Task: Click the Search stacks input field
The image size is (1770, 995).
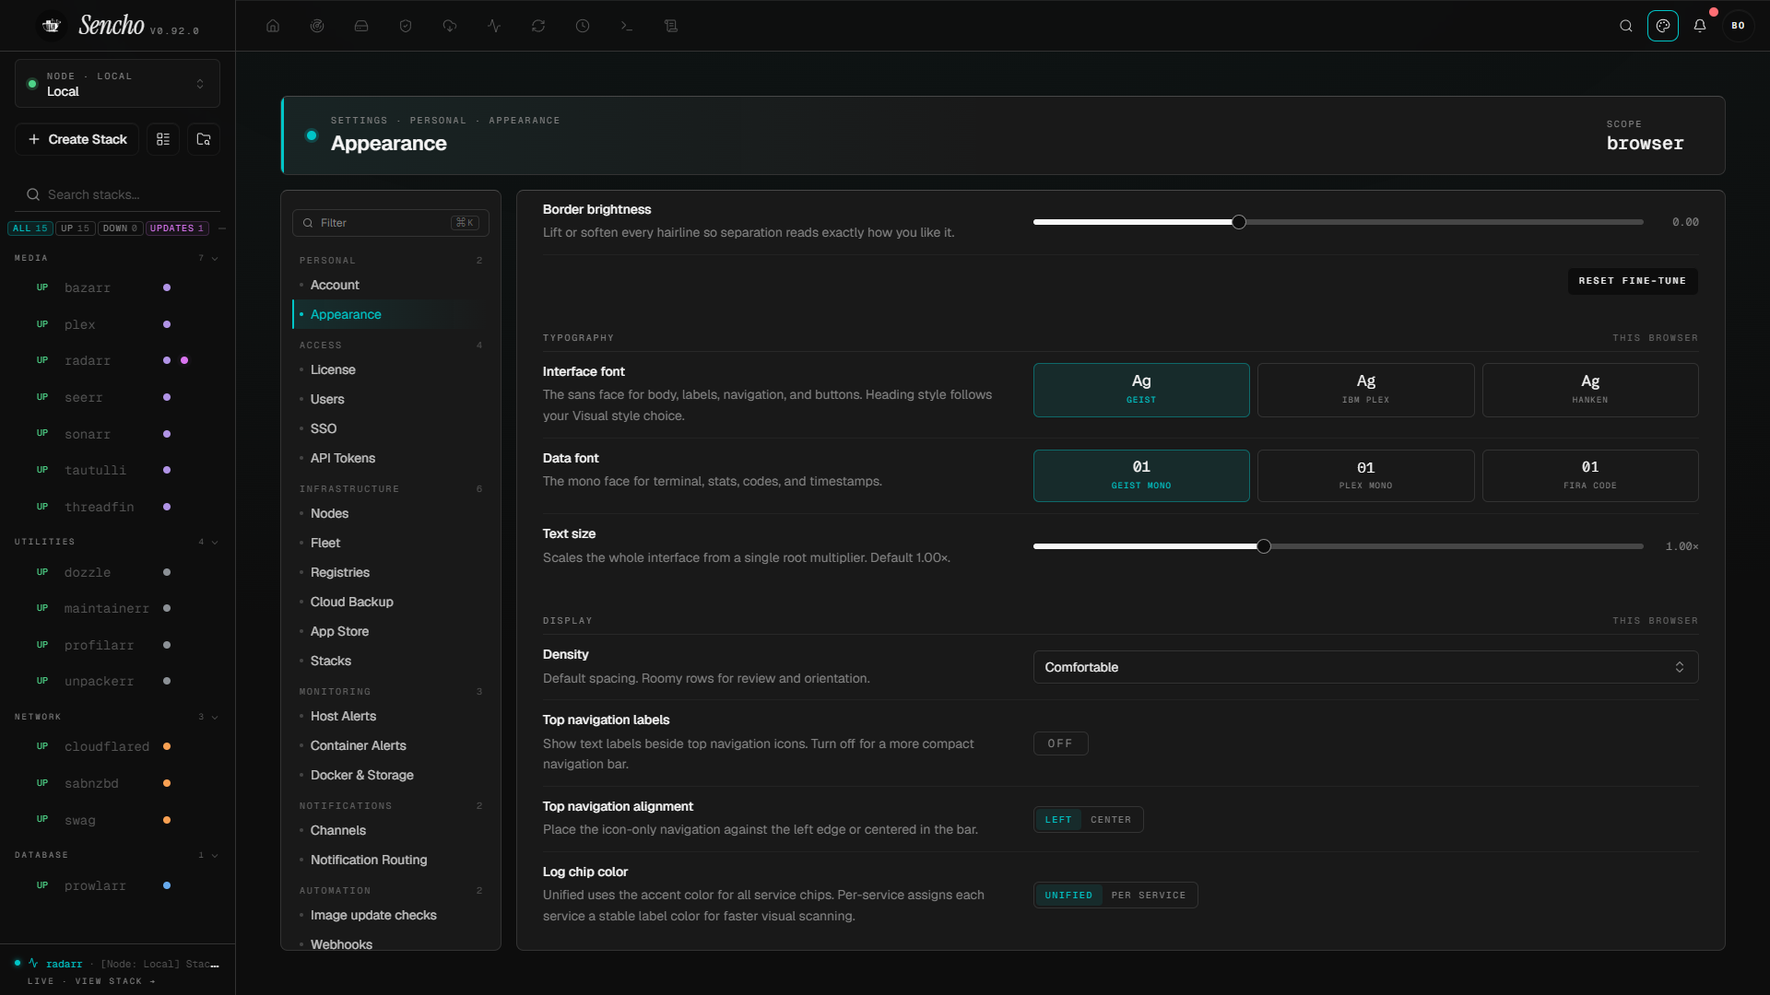Action: coord(117,194)
